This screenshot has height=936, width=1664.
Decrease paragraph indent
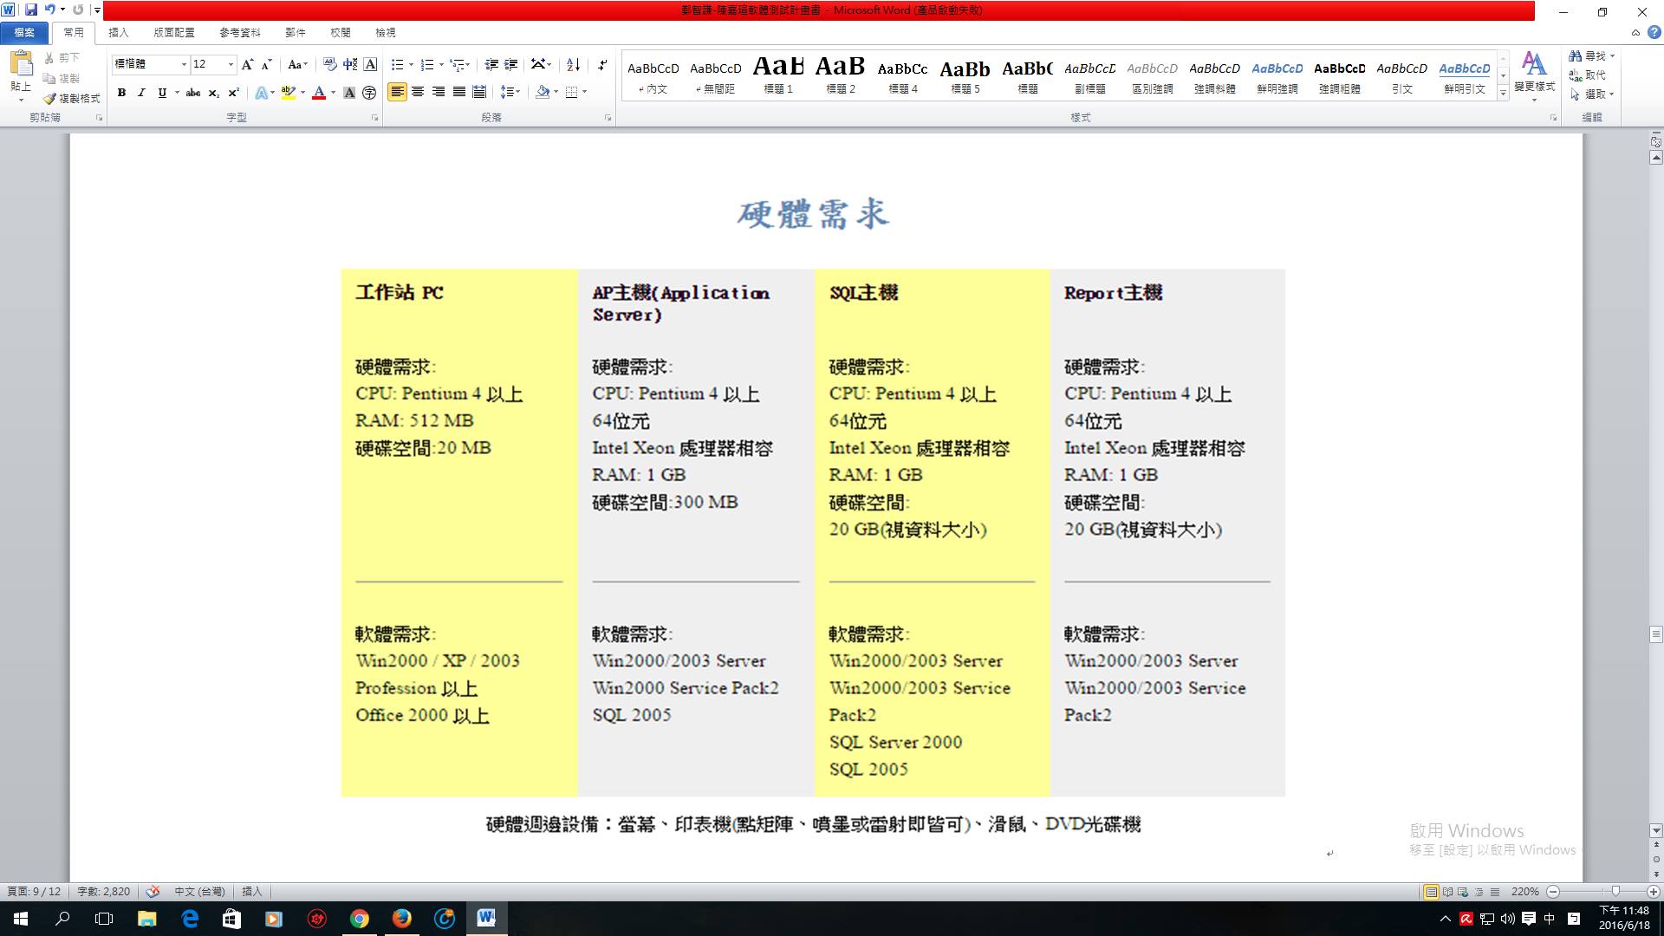(491, 64)
